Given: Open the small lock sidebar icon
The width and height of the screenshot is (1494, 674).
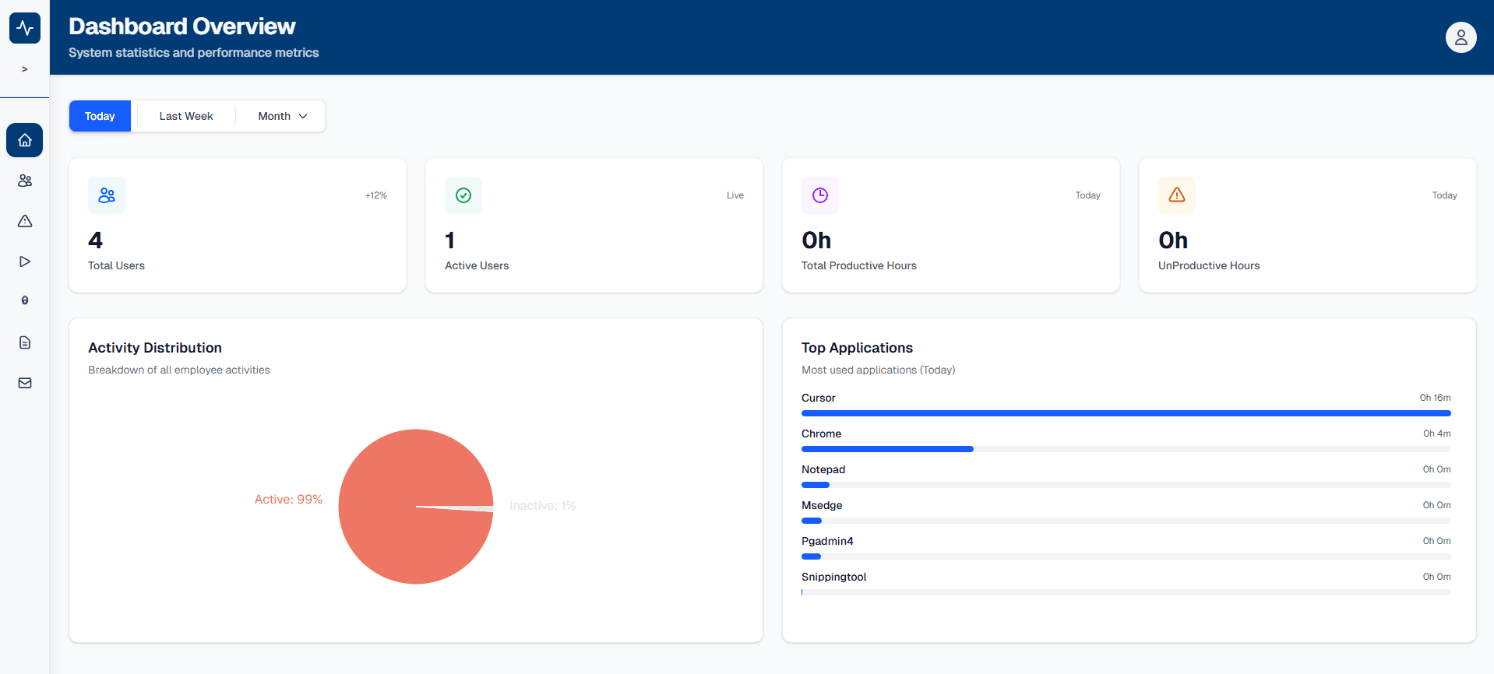Looking at the screenshot, I should pyautogui.click(x=25, y=300).
